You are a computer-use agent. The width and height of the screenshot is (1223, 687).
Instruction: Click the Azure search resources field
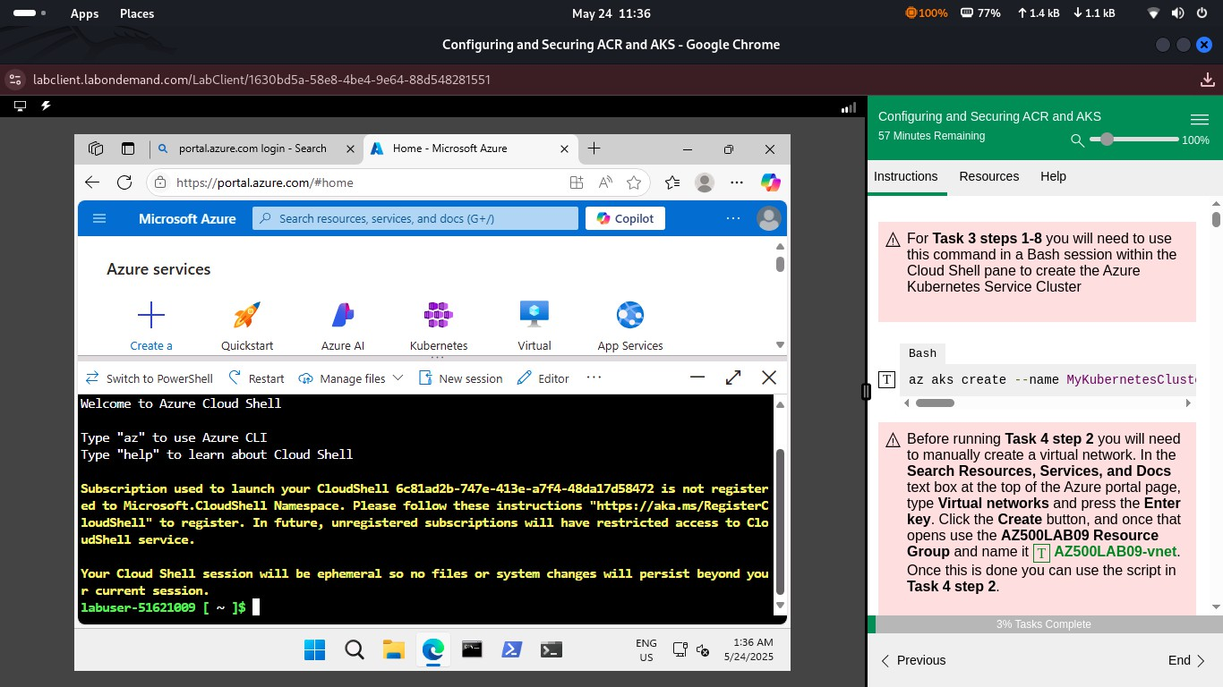[x=415, y=217]
